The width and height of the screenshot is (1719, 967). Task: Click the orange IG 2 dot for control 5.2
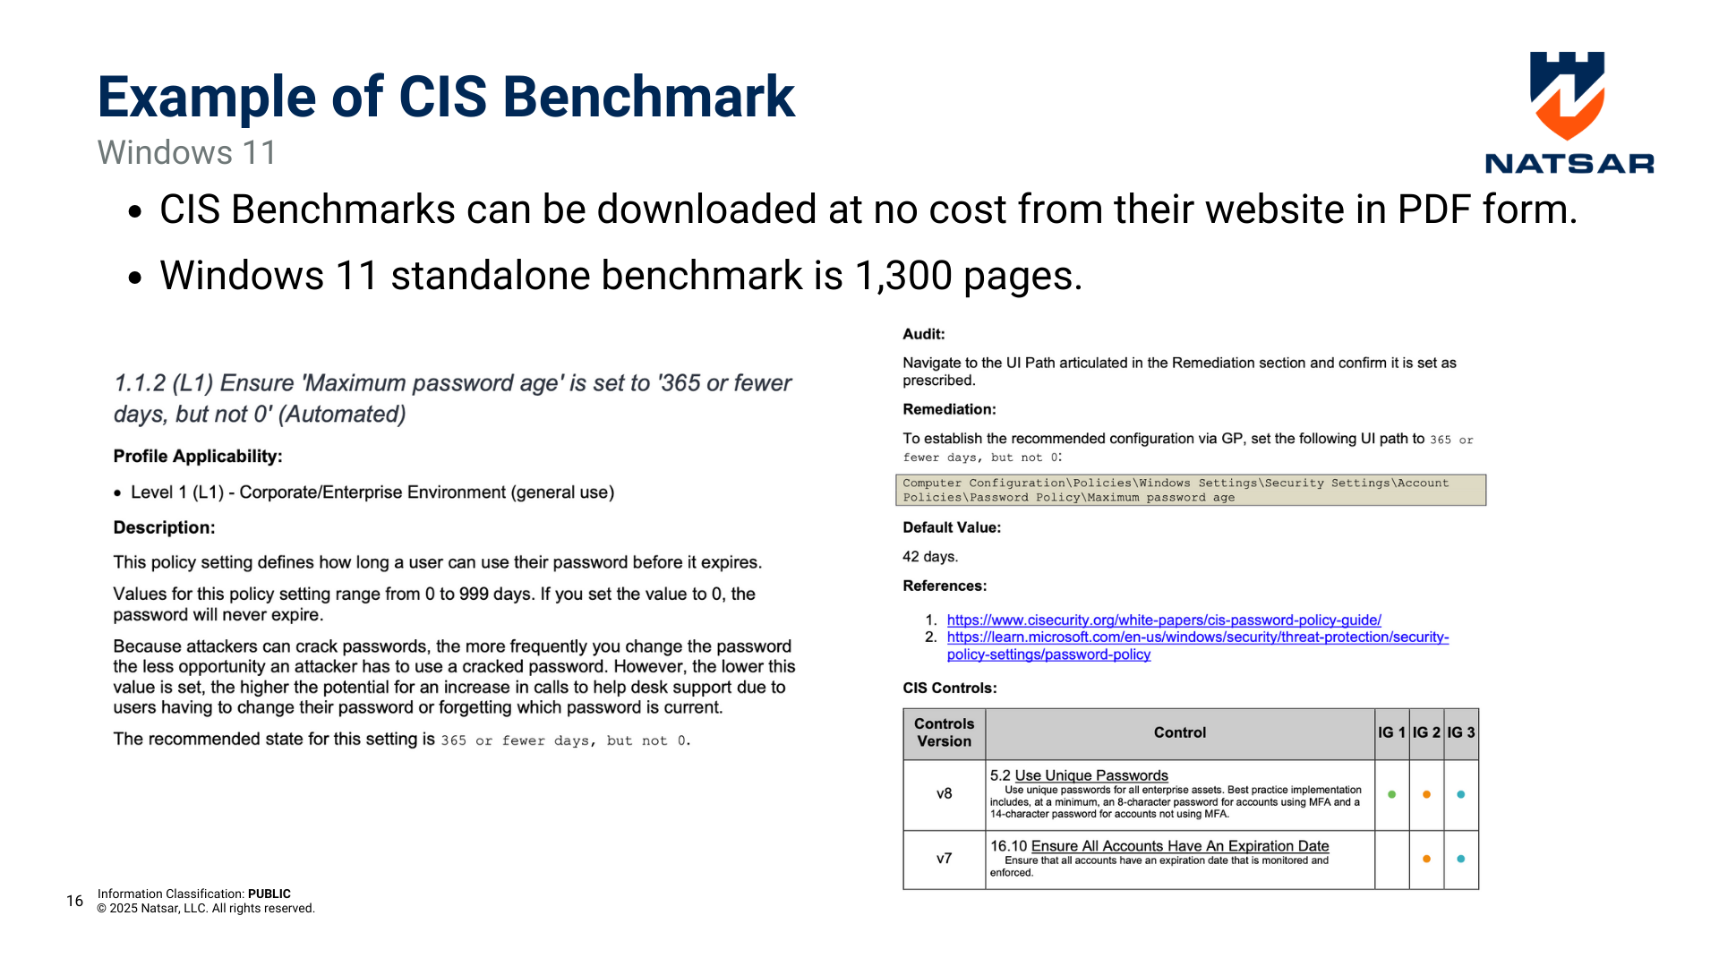(1426, 793)
